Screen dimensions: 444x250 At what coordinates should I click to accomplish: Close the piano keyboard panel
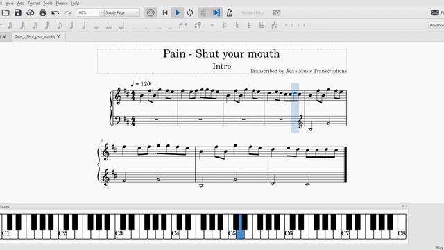pos(407,206)
